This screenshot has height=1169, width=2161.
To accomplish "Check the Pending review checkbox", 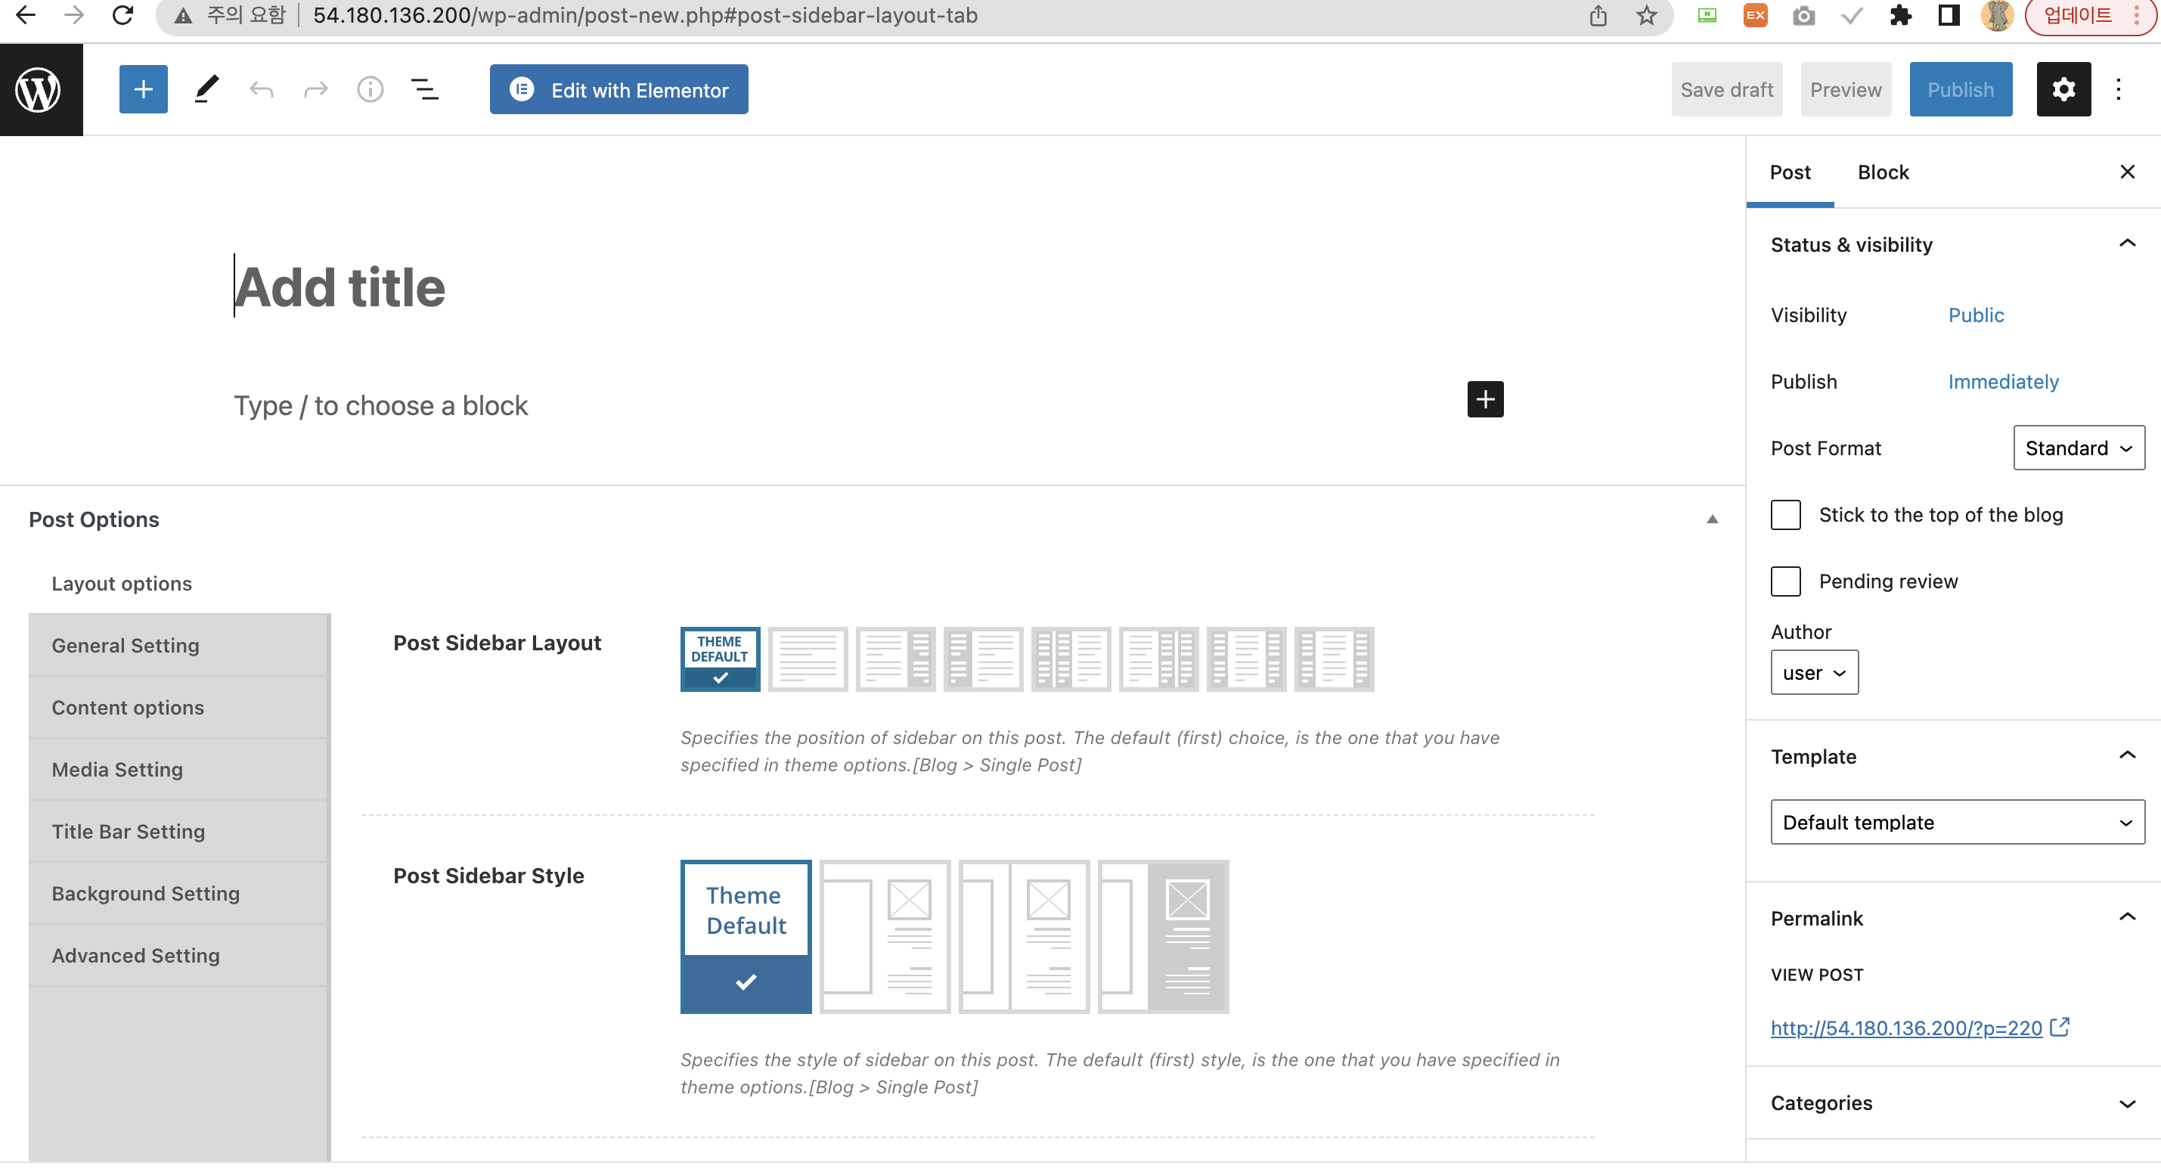I will click(x=1785, y=581).
